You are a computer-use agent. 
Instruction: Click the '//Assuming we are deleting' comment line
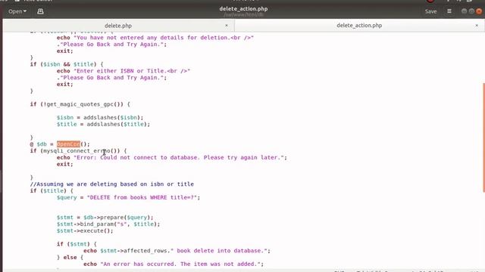pos(112,184)
